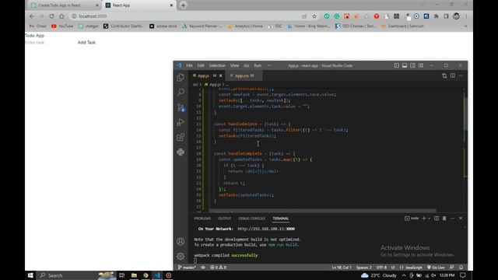Open notifications bell in status bar
This screenshot has height=280, width=498.
point(461,268)
